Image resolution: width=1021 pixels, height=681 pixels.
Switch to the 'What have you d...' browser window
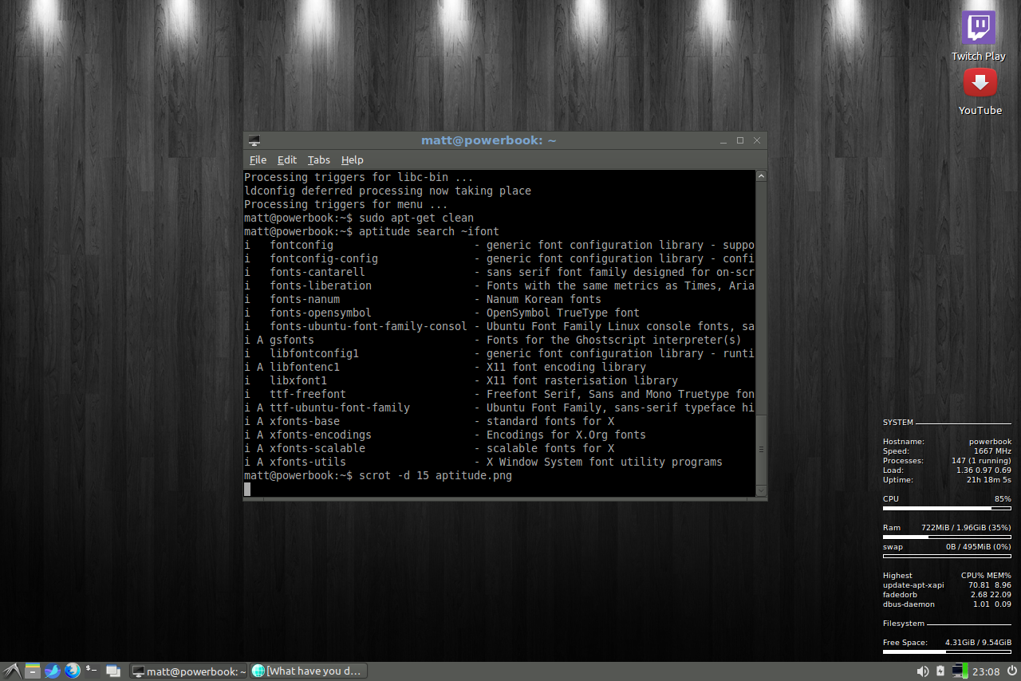click(x=309, y=671)
